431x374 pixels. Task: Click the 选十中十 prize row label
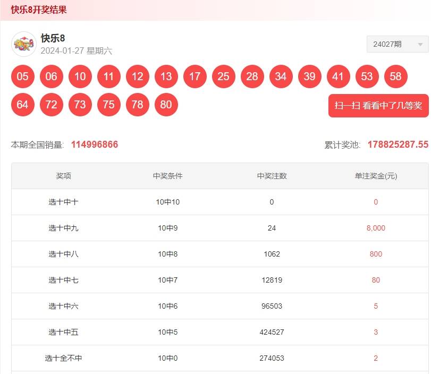[63, 202]
